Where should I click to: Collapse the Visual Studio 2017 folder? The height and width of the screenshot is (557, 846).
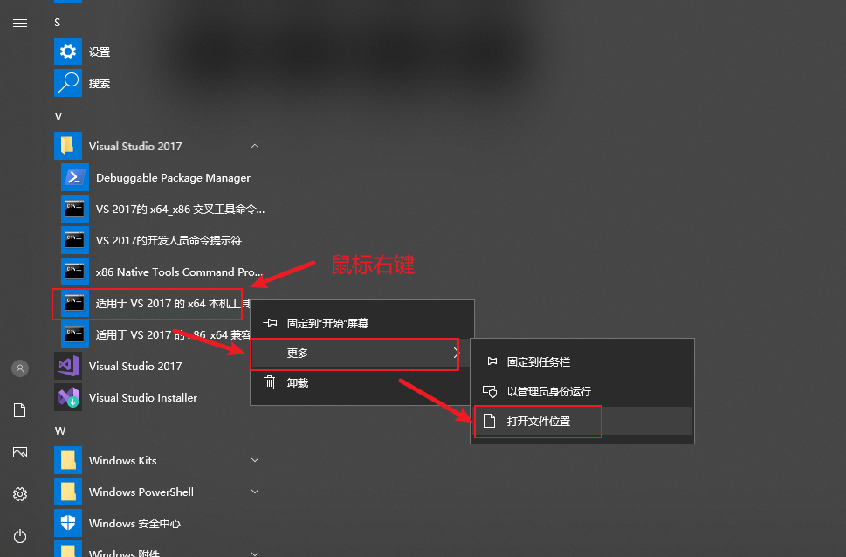[255, 147]
